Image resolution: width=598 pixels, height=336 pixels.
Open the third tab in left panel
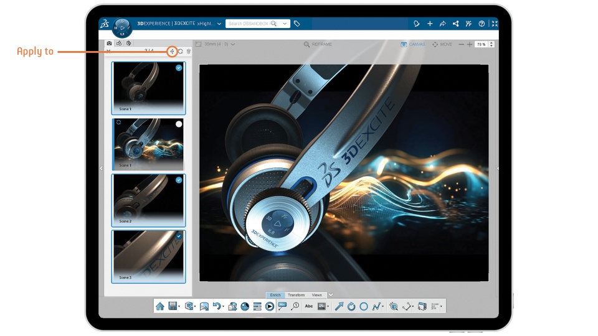tap(129, 43)
